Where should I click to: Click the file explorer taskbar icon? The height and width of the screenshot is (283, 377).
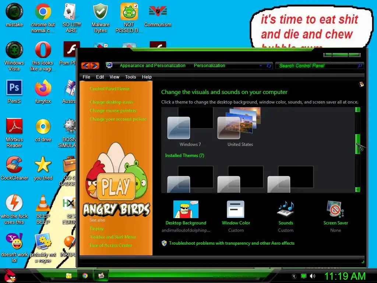point(69,276)
